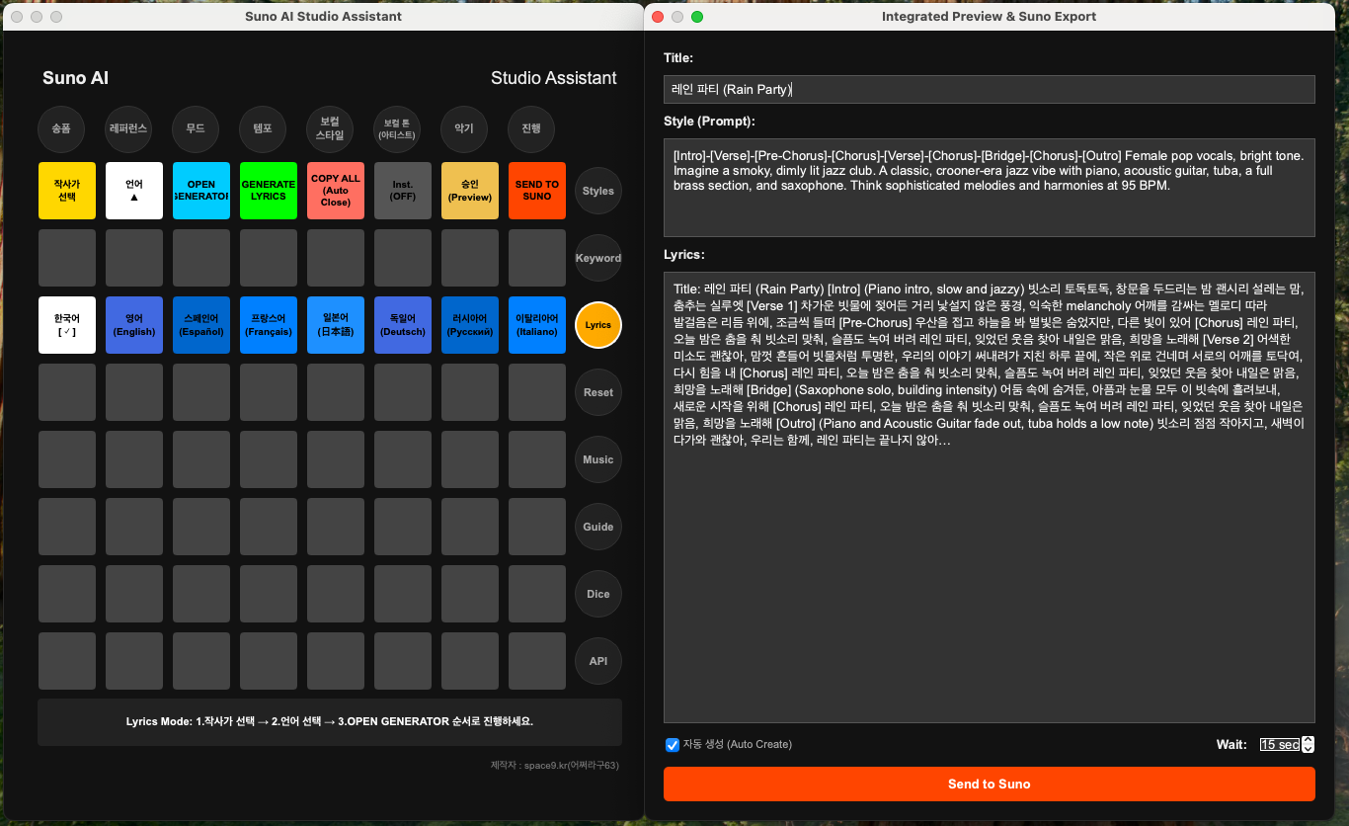This screenshot has height=826, width=1349.
Task: Click the wide Send to Suno button
Action: (x=989, y=784)
